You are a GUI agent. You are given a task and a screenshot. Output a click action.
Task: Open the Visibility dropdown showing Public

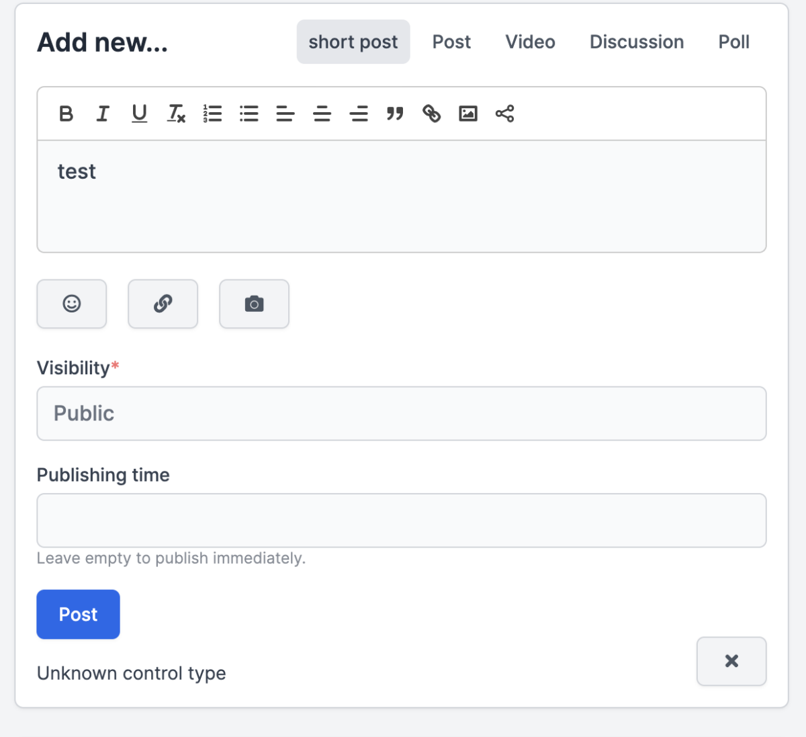coord(402,413)
